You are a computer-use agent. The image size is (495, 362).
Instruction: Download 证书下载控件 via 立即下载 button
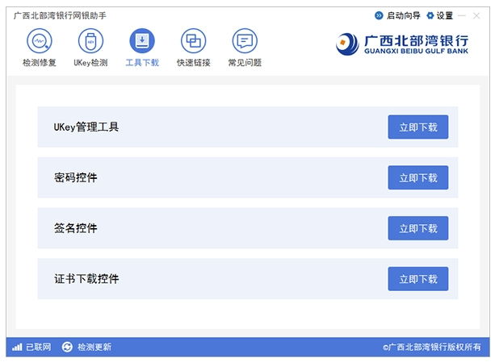click(x=418, y=279)
